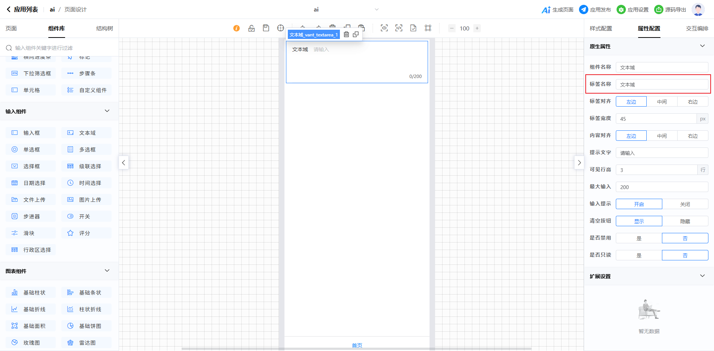The width and height of the screenshot is (714, 351).
Task: Click the crosshair locate icon in toolbar
Action: [280, 28]
